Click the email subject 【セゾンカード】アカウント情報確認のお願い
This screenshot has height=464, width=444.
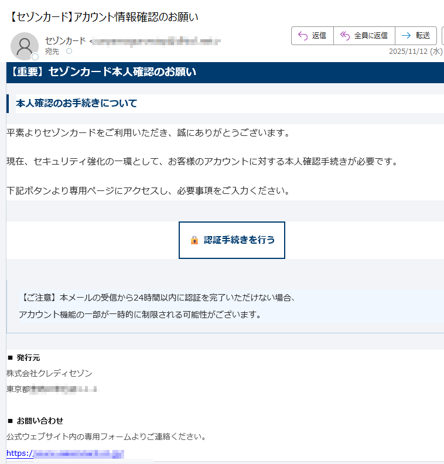103,17
